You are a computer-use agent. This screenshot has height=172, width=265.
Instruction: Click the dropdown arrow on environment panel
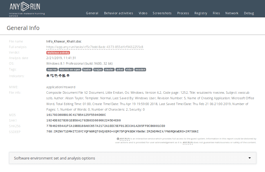pos(250,158)
